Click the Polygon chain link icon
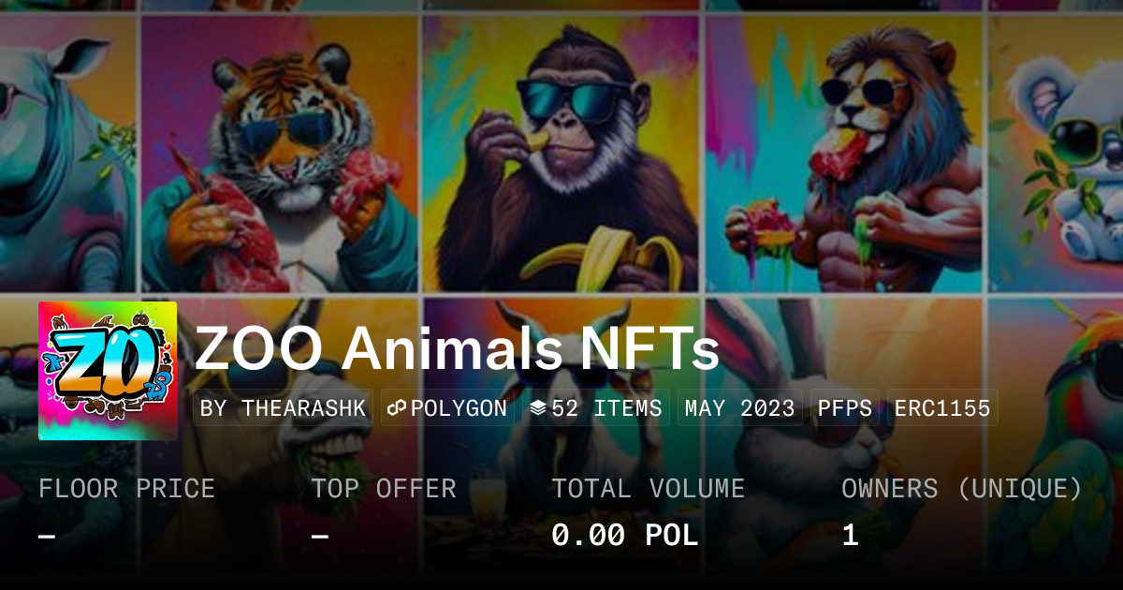 397,408
